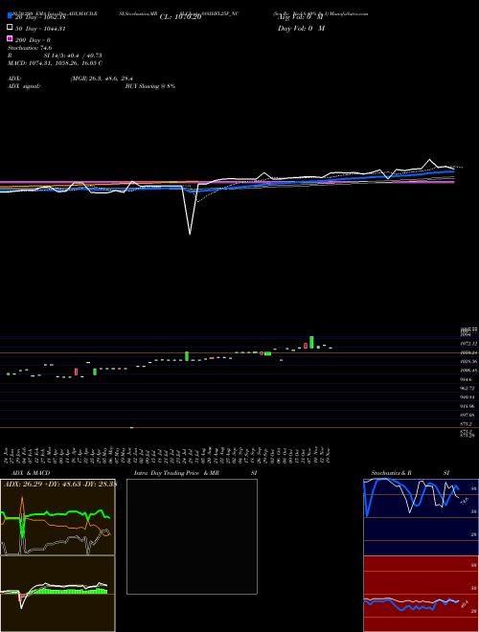Viewport: 479px width, 632px height.
Task: Click the 897.08 price axis label
Action: pos(468,415)
